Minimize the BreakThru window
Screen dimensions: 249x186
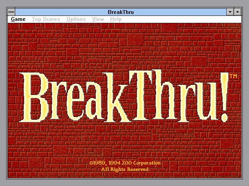230,12
